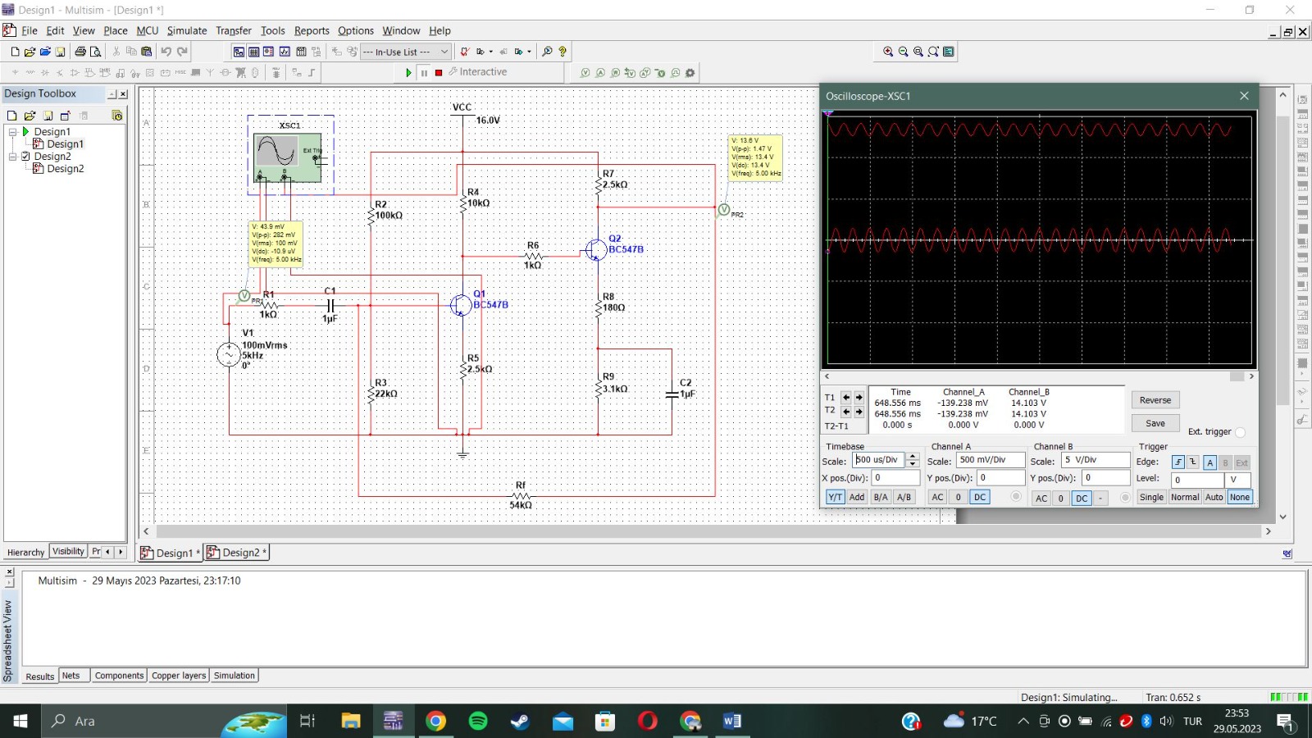Click the Print toolbar icon

(80, 51)
